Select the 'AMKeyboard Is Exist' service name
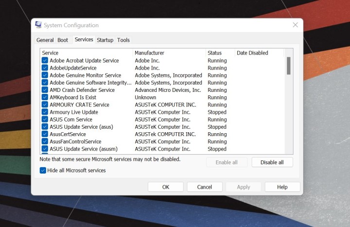This screenshot has height=227, width=350. (73, 97)
